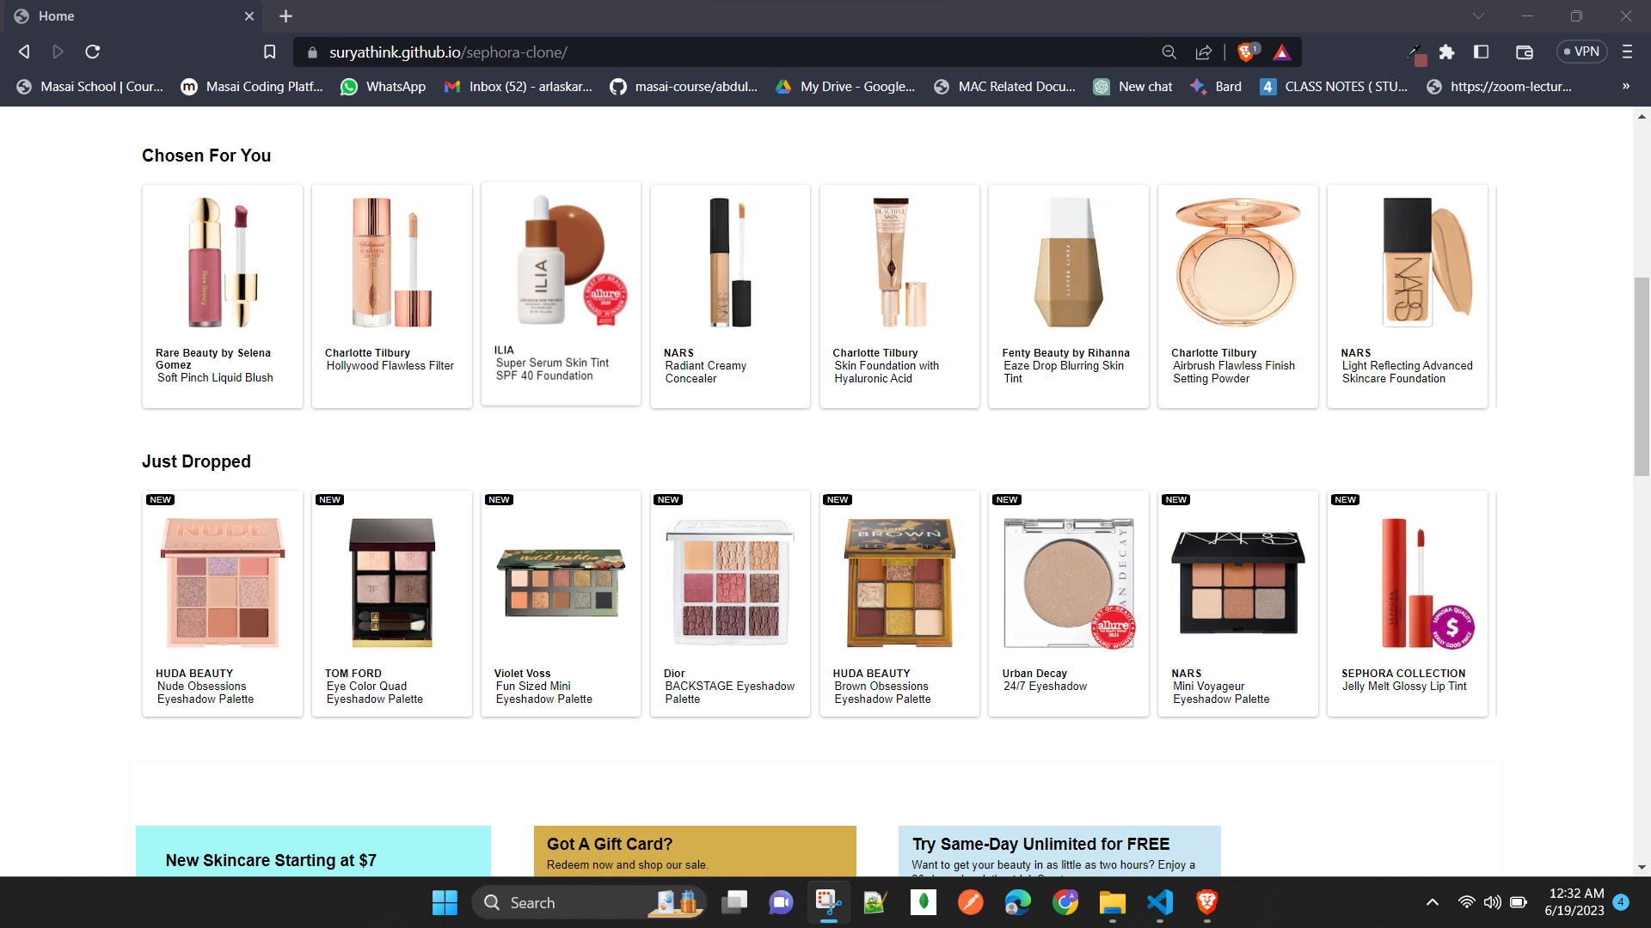The width and height of the screenshot is (1651, 928).
Task: Open the extensions puzzle icon
Action: (1446, 52)
